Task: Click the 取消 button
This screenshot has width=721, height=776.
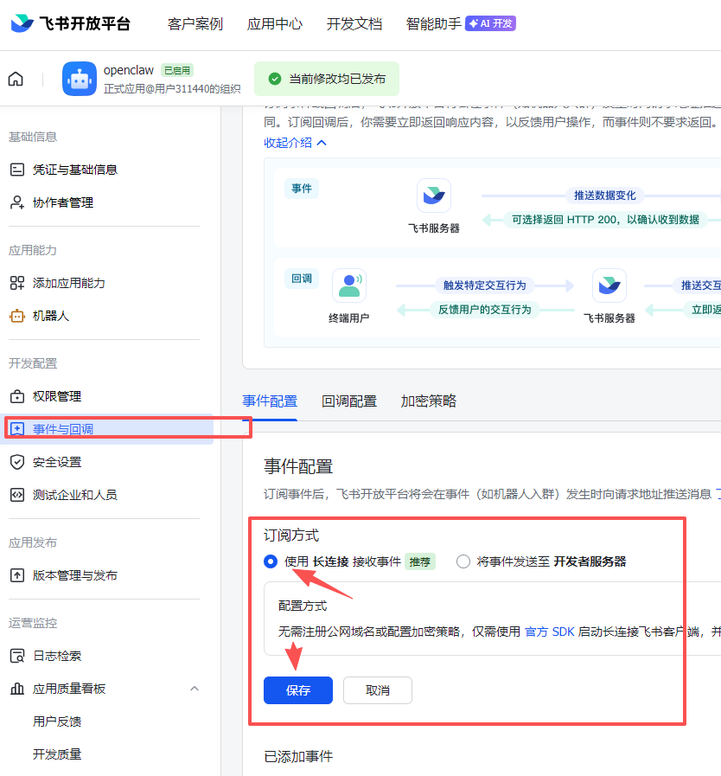Action: point(378,690)
